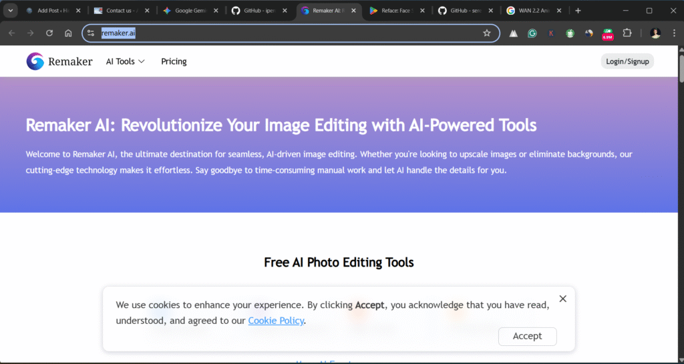
Task: Open the Pricing page
Action: tap(174, 61)
